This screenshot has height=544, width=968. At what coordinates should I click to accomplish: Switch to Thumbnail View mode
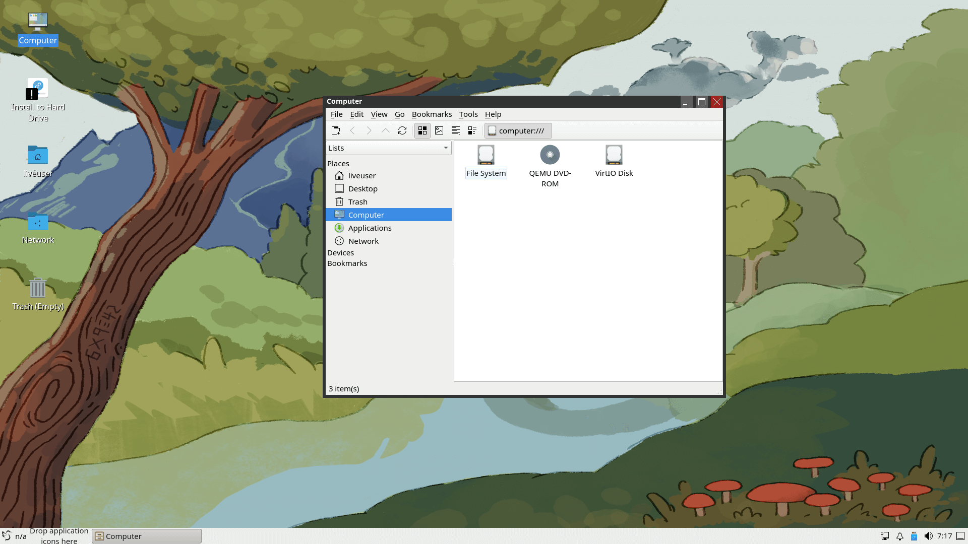[439, 130]
